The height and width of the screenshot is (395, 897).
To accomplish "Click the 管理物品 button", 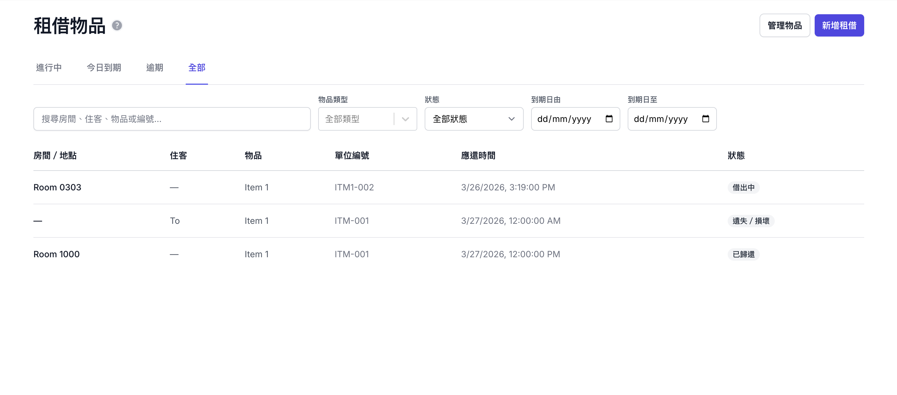I will [785, 25].
